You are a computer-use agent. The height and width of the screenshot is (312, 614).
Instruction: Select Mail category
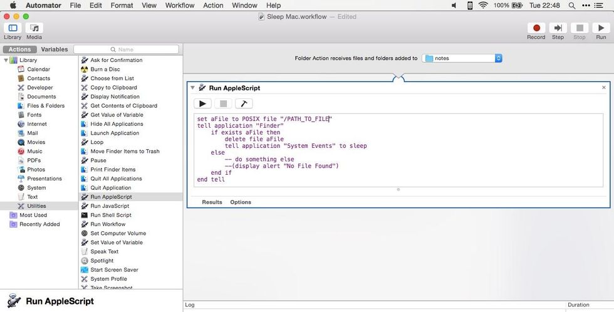click(33, 133)
